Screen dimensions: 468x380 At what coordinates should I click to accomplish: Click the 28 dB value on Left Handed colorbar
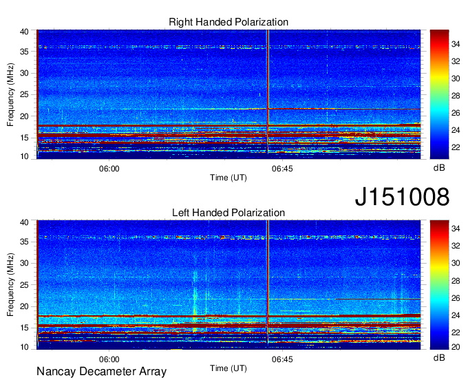pos(456,281)
